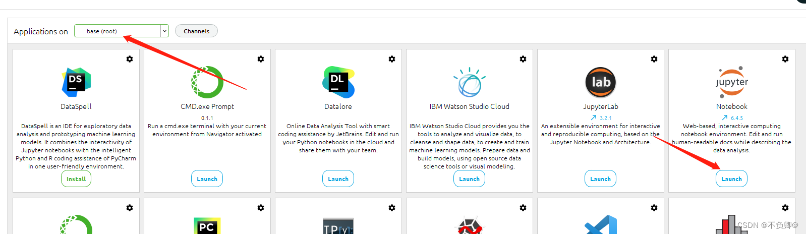The image size is (806, 234).
Task: Click the JupyterLab version 3.2.1
Action: coord(606,118)
